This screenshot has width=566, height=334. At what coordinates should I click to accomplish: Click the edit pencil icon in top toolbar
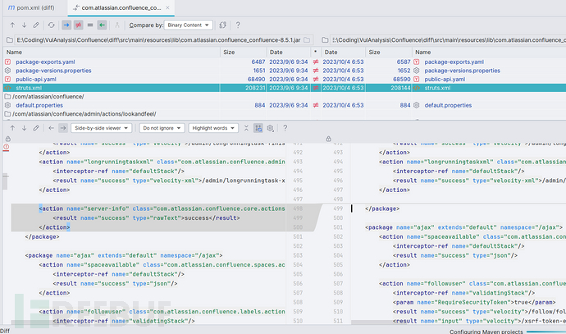[x=36, y=25]
